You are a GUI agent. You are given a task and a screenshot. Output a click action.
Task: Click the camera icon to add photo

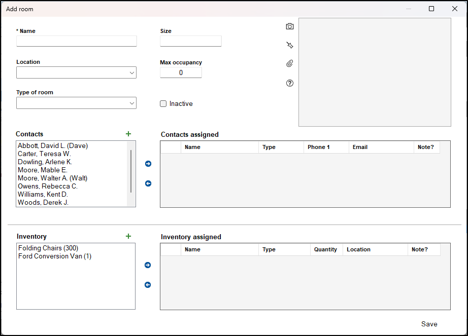[290, 26]
